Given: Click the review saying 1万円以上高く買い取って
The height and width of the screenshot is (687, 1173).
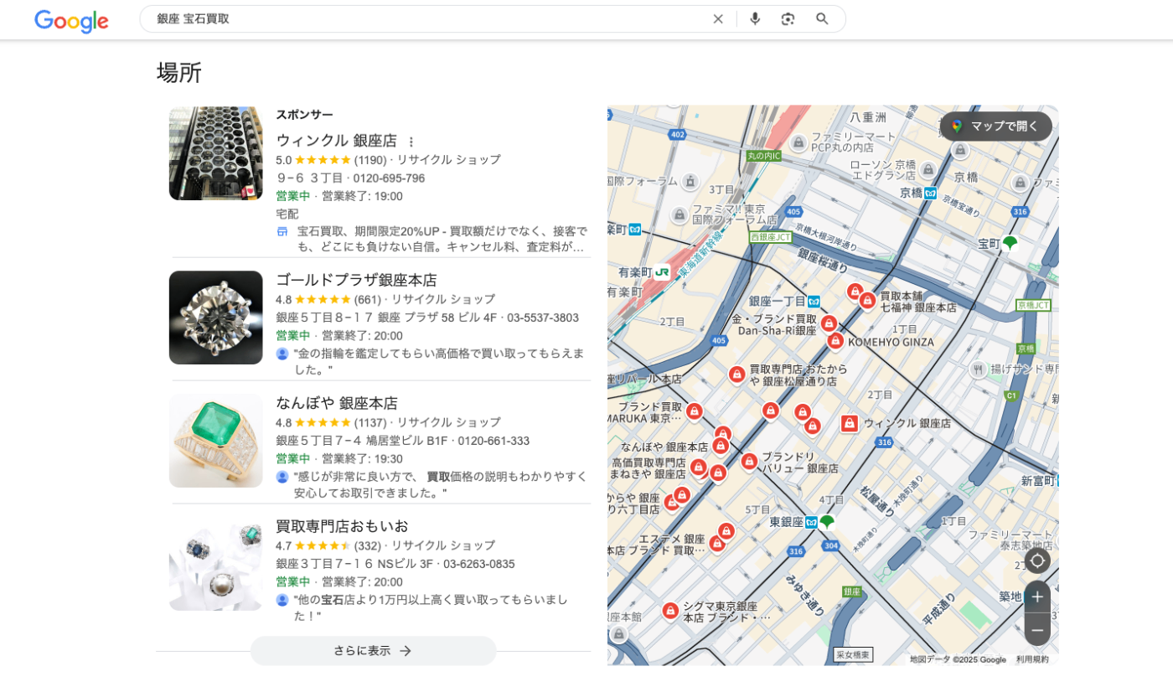Looking at the screenshot, I should point(431,607).
